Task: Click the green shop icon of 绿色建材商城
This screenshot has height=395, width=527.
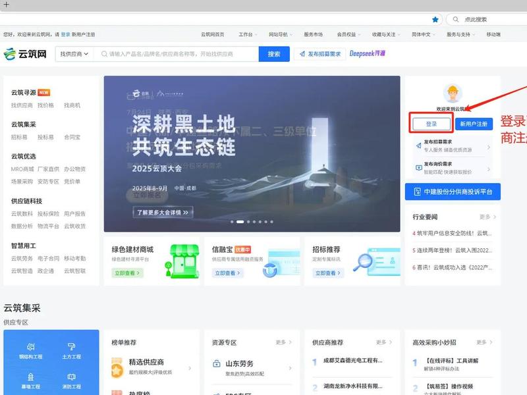Action: [182, 261]
